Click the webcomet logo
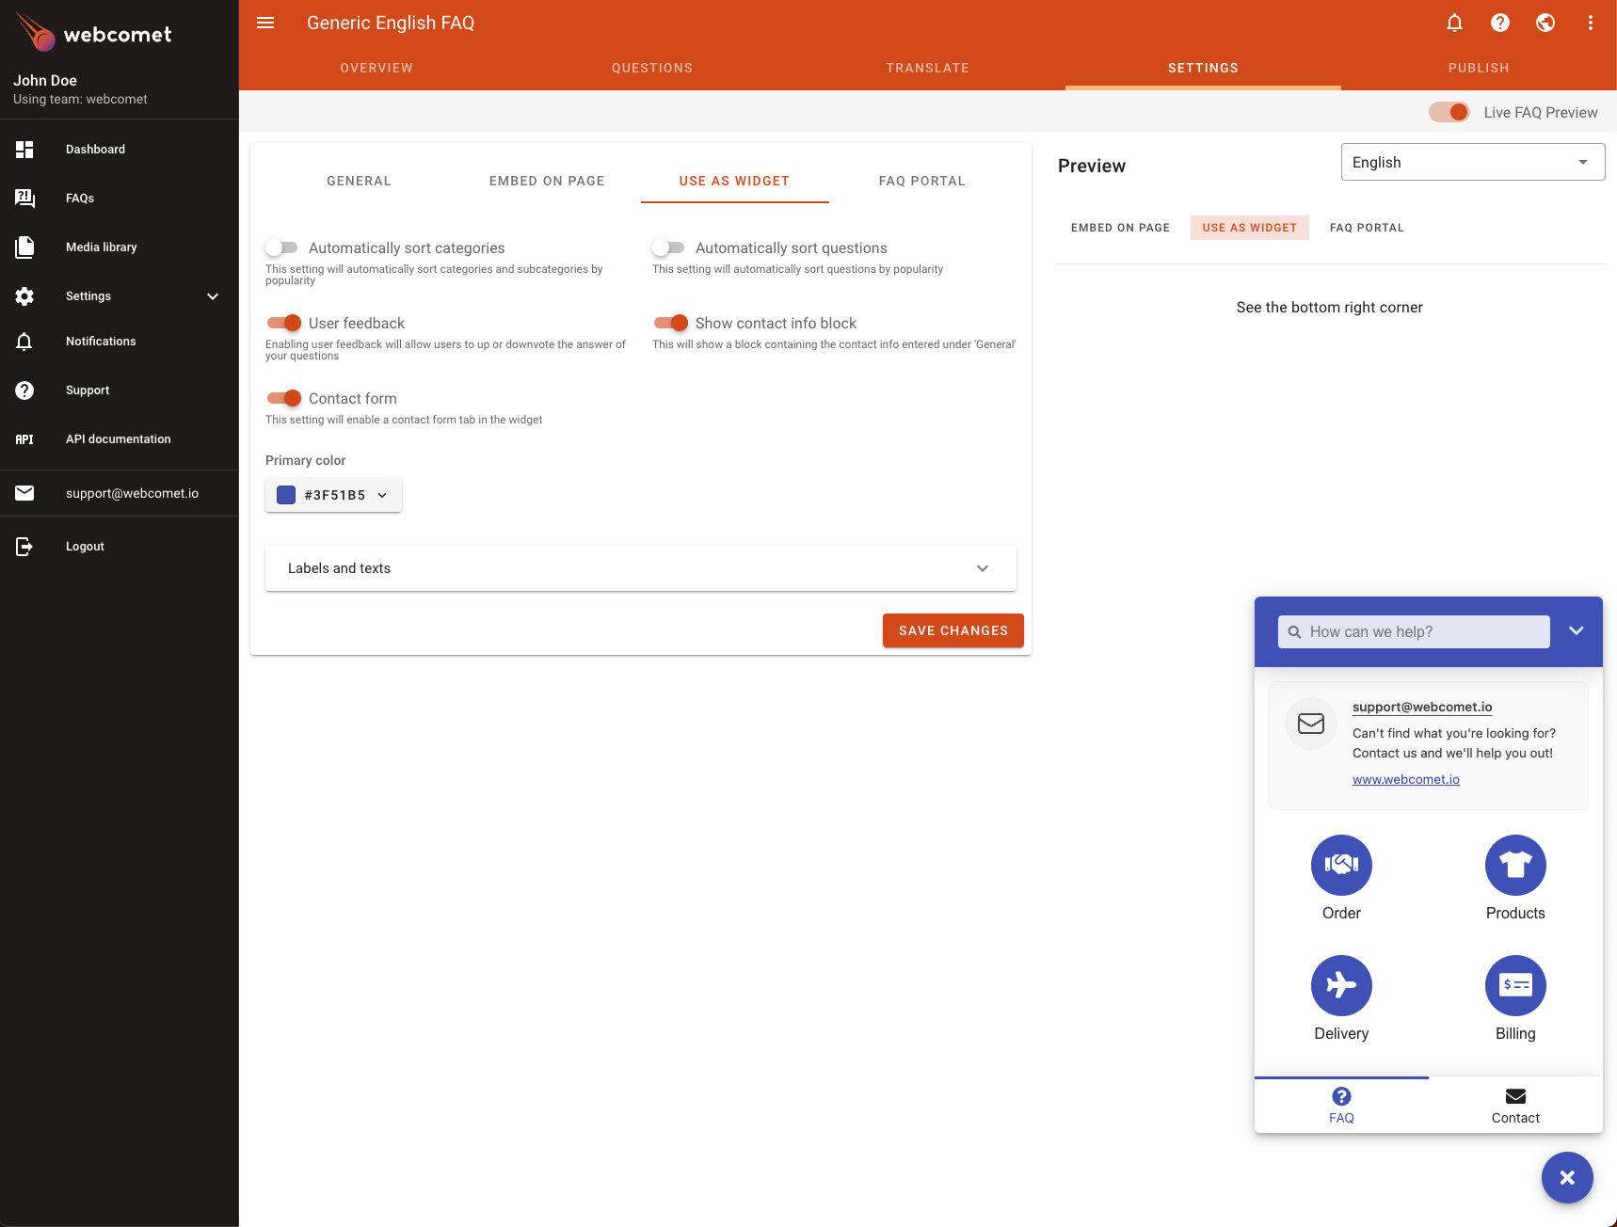This screenshot has width=1617, height=1227. 94,33
